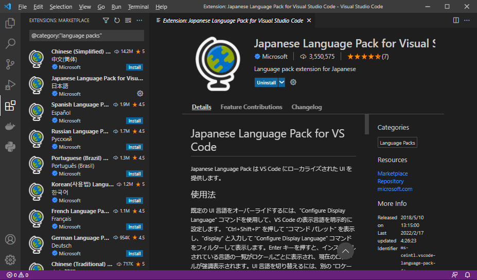477x280 pixels.
Task: Open the Manage gear in activity bar
Action: 10,260
